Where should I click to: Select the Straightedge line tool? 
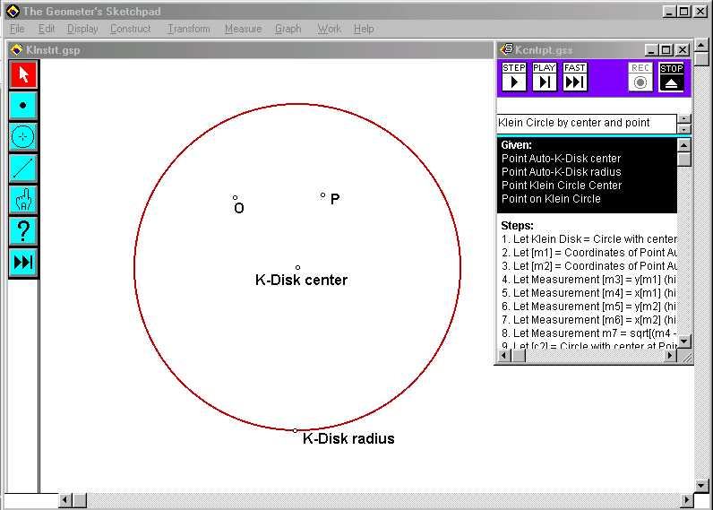coord(23,168)
